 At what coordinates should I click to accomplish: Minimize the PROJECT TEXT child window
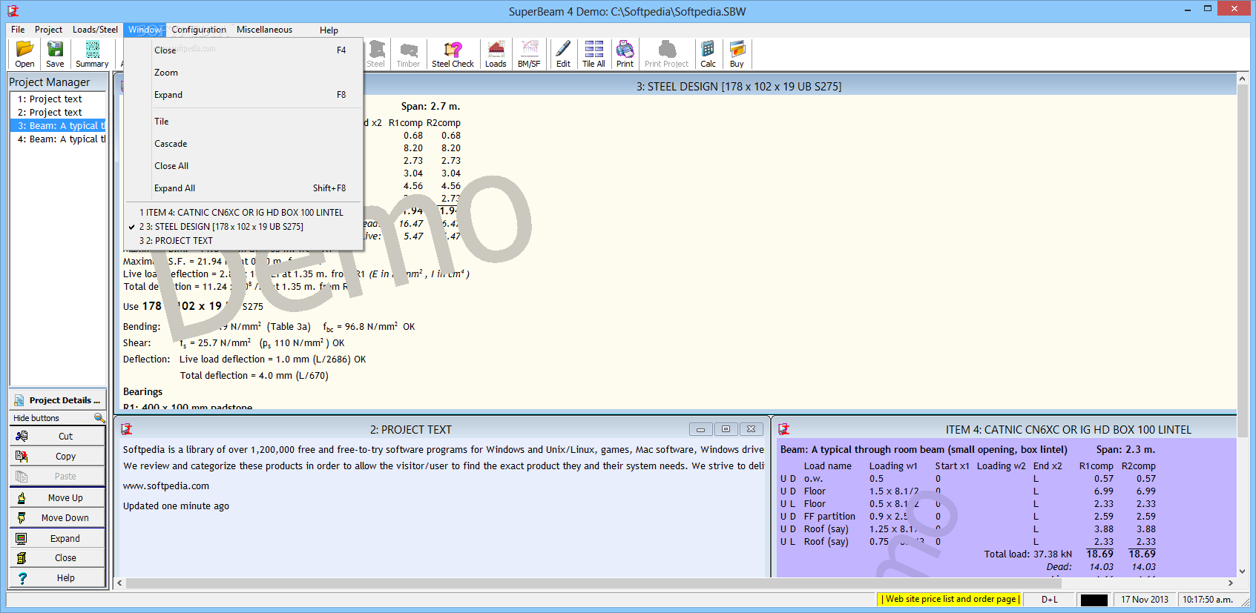click(700, 429)
